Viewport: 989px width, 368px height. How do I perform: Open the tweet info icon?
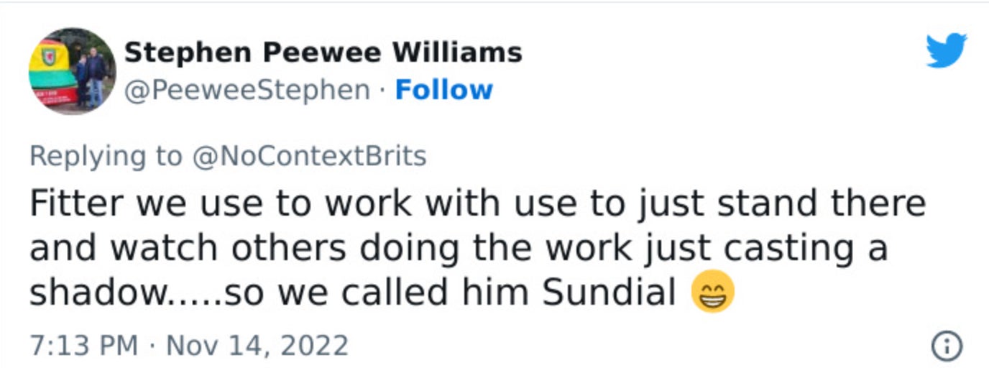(x=946, y=347)
